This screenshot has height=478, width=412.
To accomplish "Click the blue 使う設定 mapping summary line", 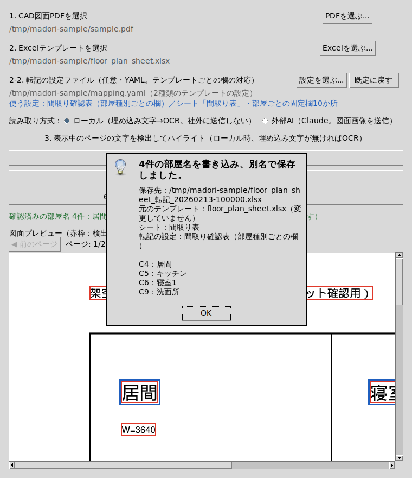I will point(173,104).
